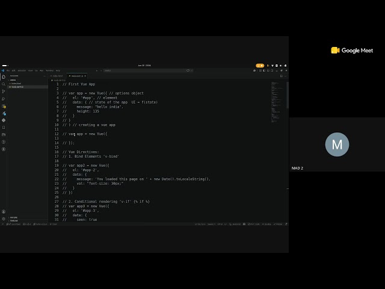Click line 1 '// First Vue App'
Image resolution: width=385 pixels, height=289 pixels.
[79, 84]
